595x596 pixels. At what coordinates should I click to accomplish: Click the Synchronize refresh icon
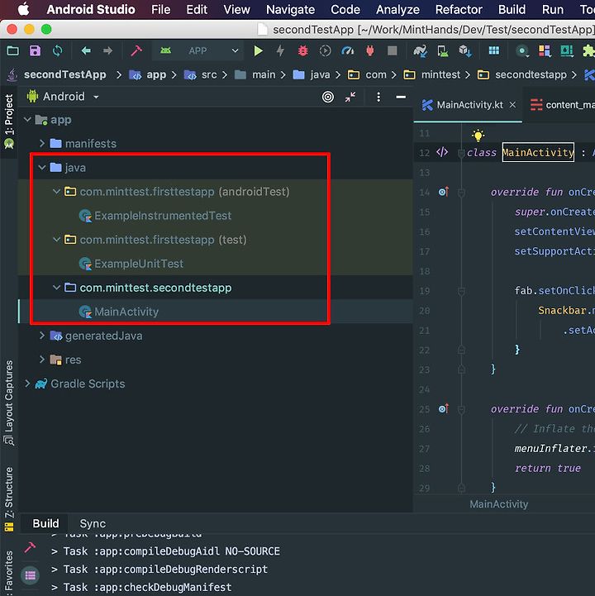(57, 50)
